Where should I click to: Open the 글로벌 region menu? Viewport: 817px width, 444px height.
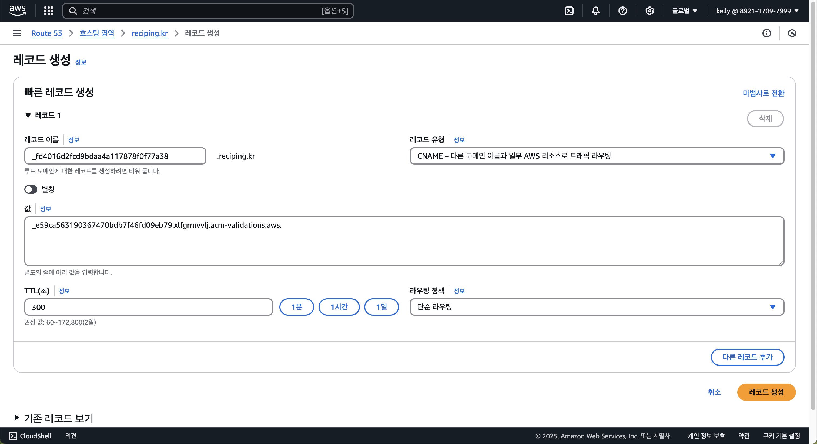click(x=684, y=11)
